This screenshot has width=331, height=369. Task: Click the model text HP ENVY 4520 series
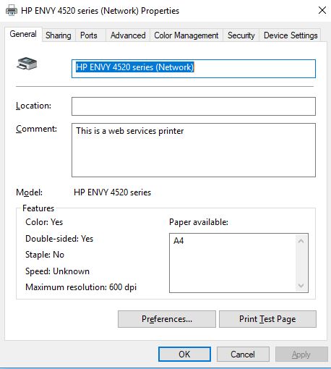pos(112,192)
